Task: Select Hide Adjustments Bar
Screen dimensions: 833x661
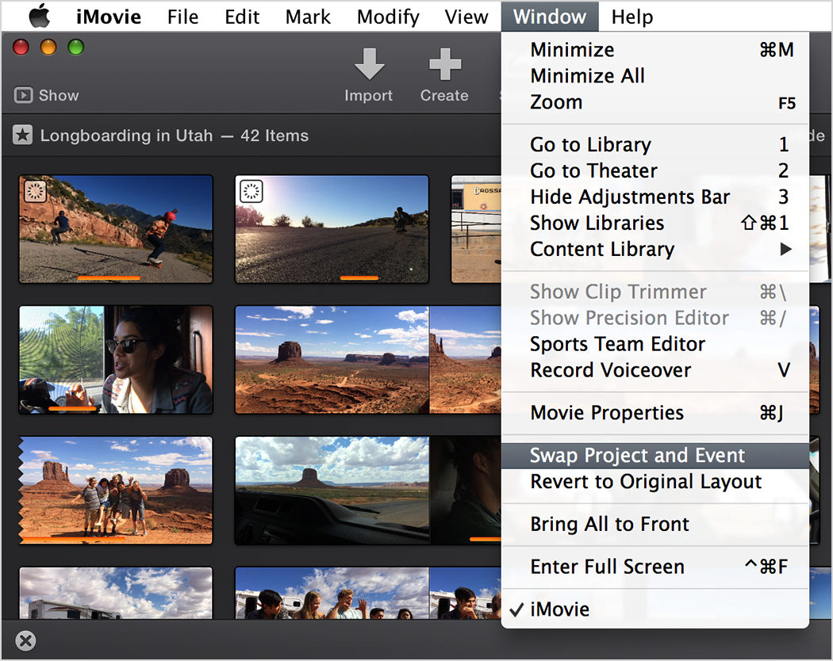Action: coord(655,197)
